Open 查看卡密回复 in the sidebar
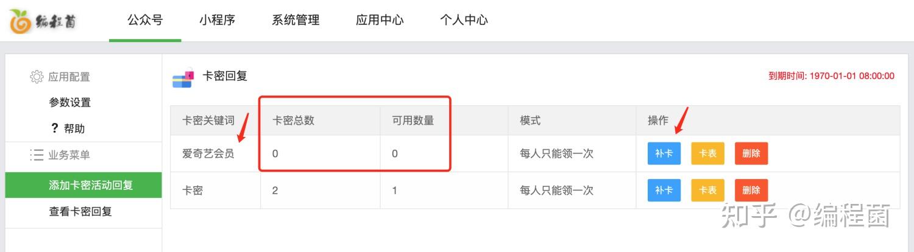This screenshot has height=252, width=914. 80,212
